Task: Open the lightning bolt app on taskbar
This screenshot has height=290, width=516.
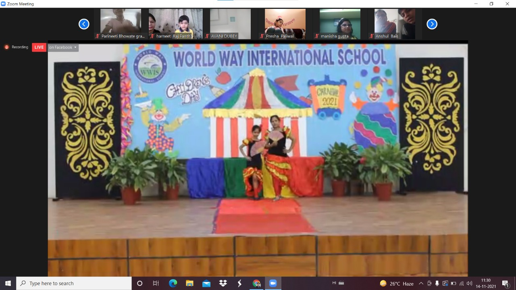Action: (x=239, y=284)
